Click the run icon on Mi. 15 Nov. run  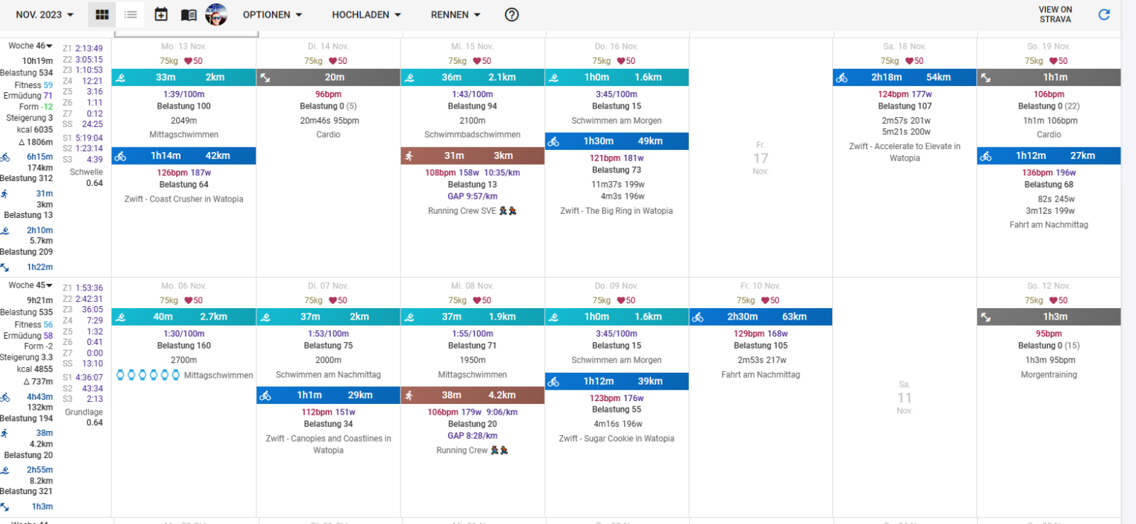409,155
